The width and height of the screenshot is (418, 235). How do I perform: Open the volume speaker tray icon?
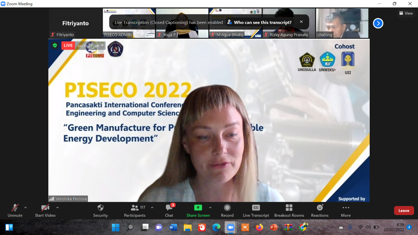[368, 227]
